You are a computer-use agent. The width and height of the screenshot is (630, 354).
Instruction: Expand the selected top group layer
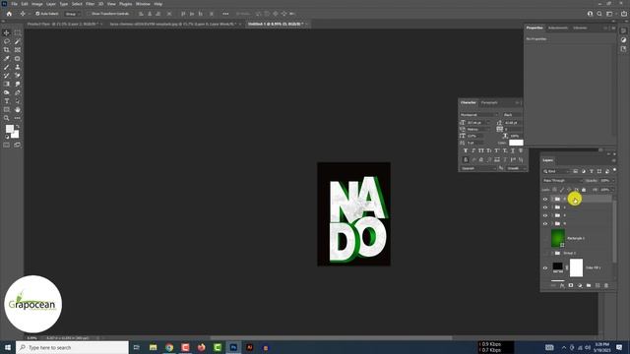click(x=552, y=199)
